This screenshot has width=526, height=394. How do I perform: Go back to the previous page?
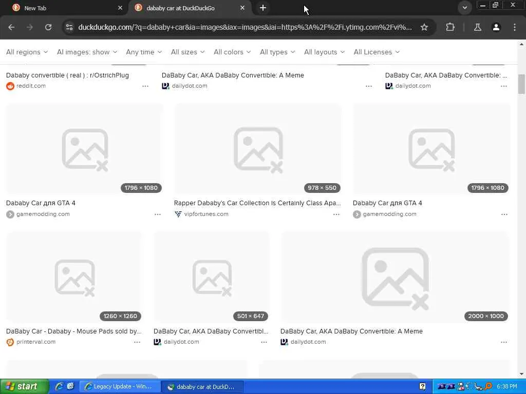[11, 27]
